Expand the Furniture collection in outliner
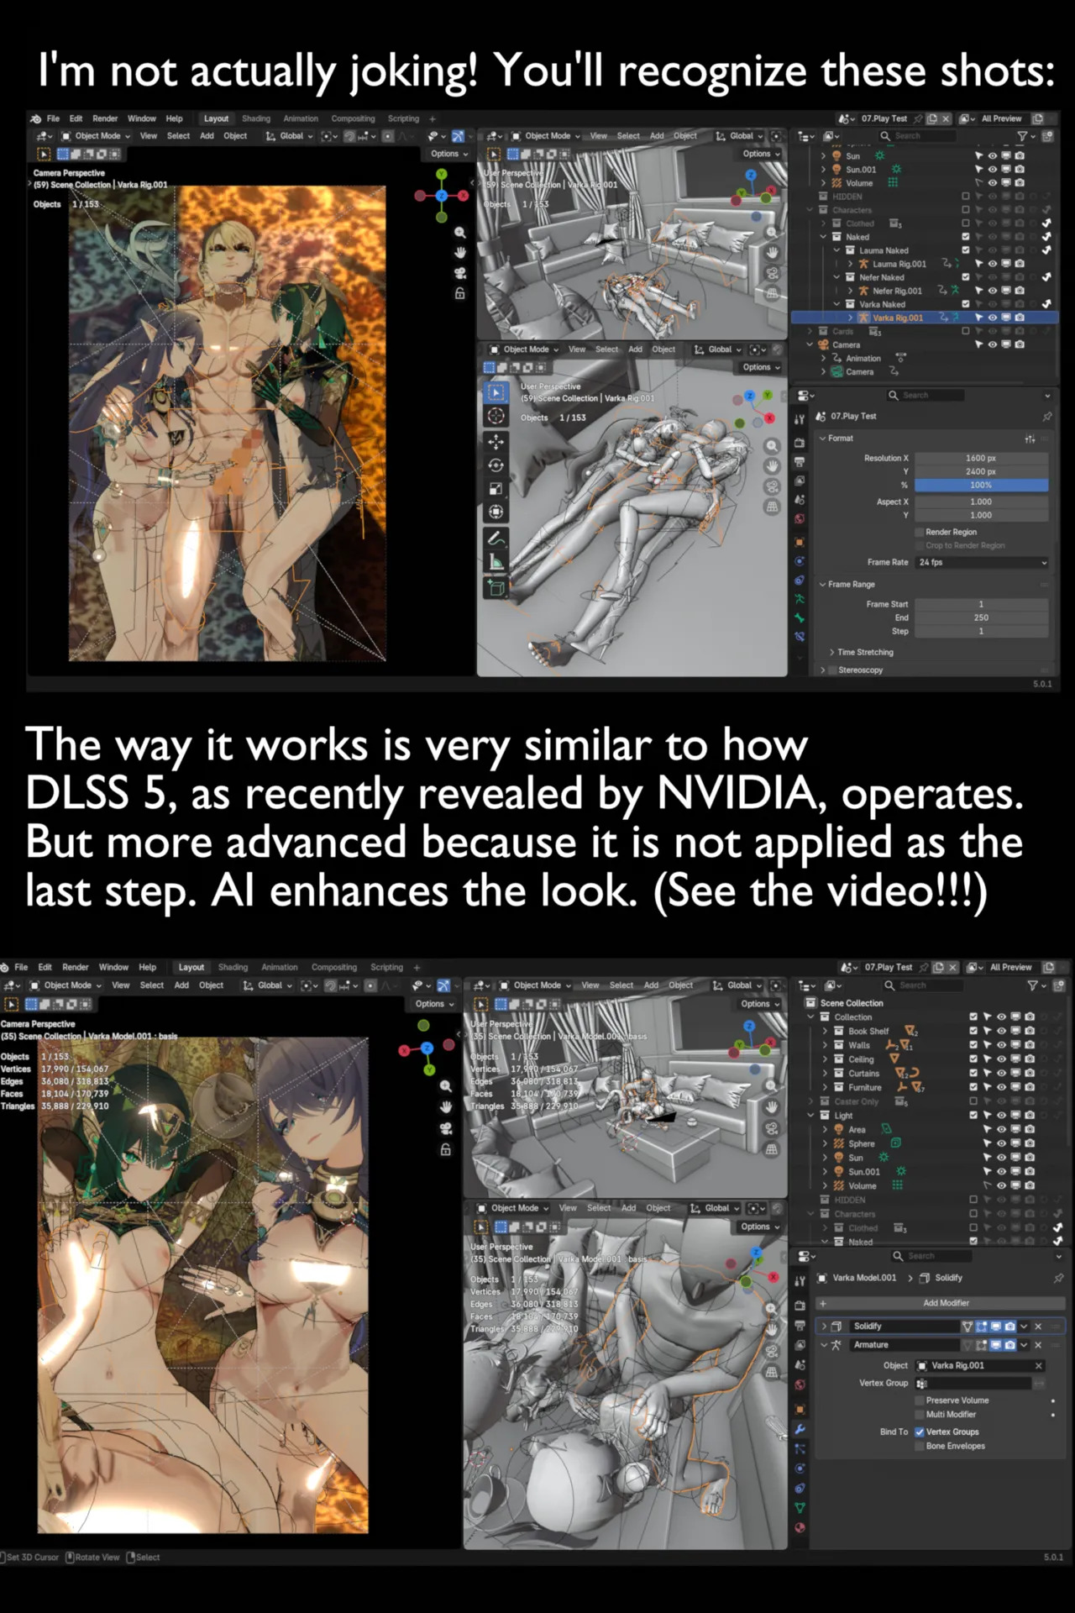 coord(825,1087)
